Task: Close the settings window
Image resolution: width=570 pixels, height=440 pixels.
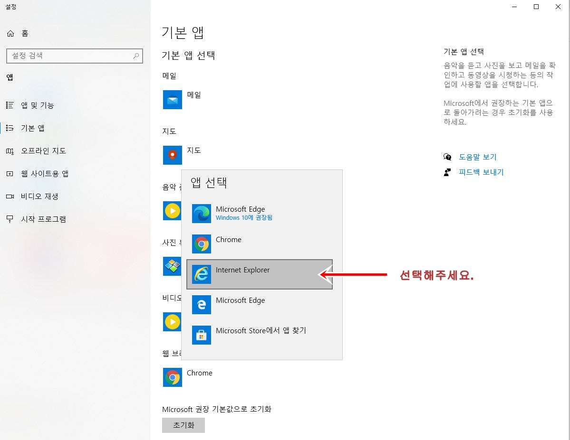Action: pos(558,7)
